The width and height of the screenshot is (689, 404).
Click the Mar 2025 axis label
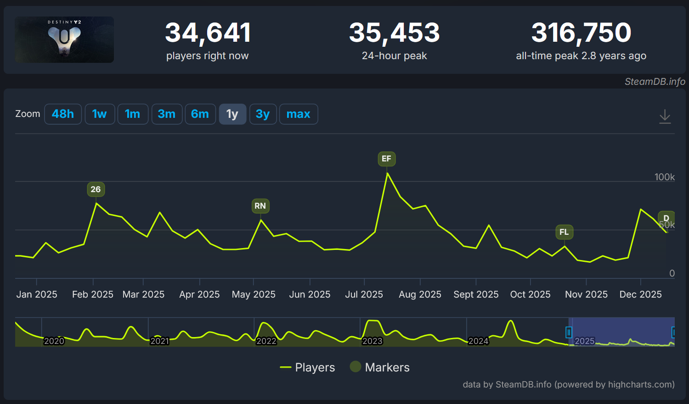pos(143,294)
